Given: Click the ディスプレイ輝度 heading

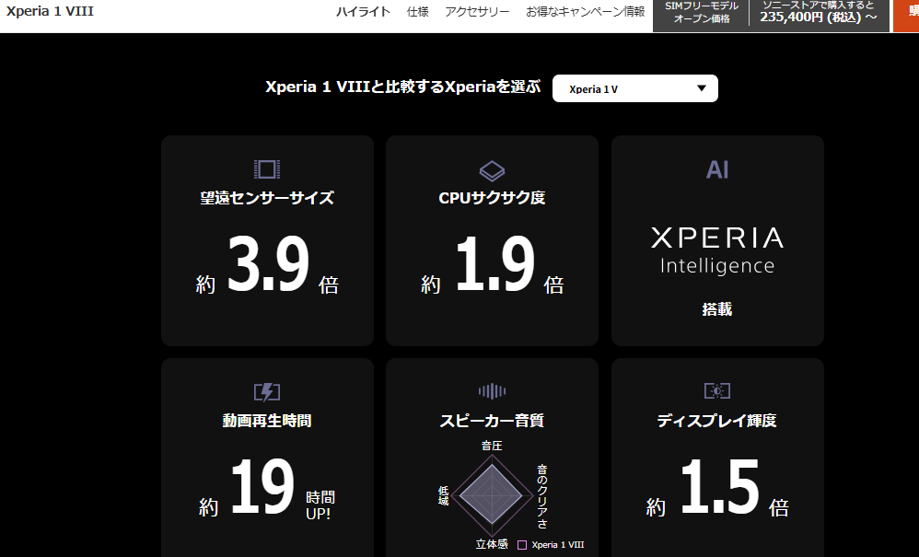Looking at the screenshot, I should click(716, 421).
